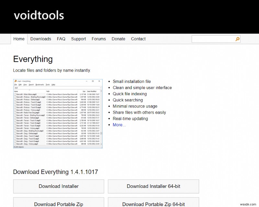Image resolution: width=259 pixels, height=207 pixels.
Task: Click the voidtools logo
Action: pos(39,16)
